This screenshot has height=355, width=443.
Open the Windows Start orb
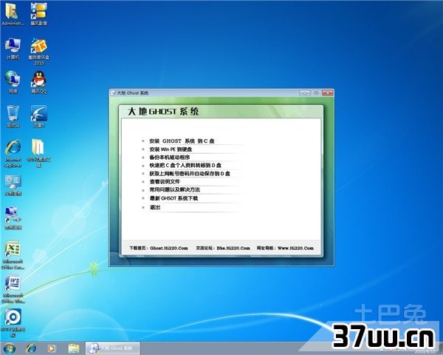tap(9, 348)
